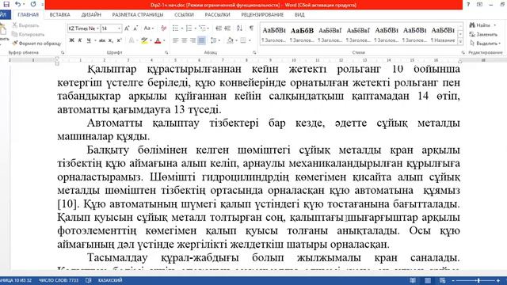
Task: Apply the Название style
Action: pyautogui.click(x=444, y=34)
